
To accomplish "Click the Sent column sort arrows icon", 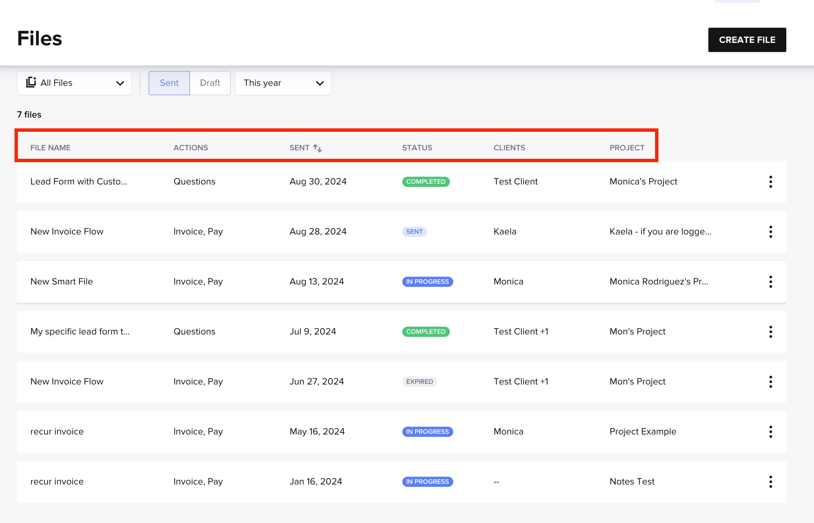I will [x=317, y=148].
